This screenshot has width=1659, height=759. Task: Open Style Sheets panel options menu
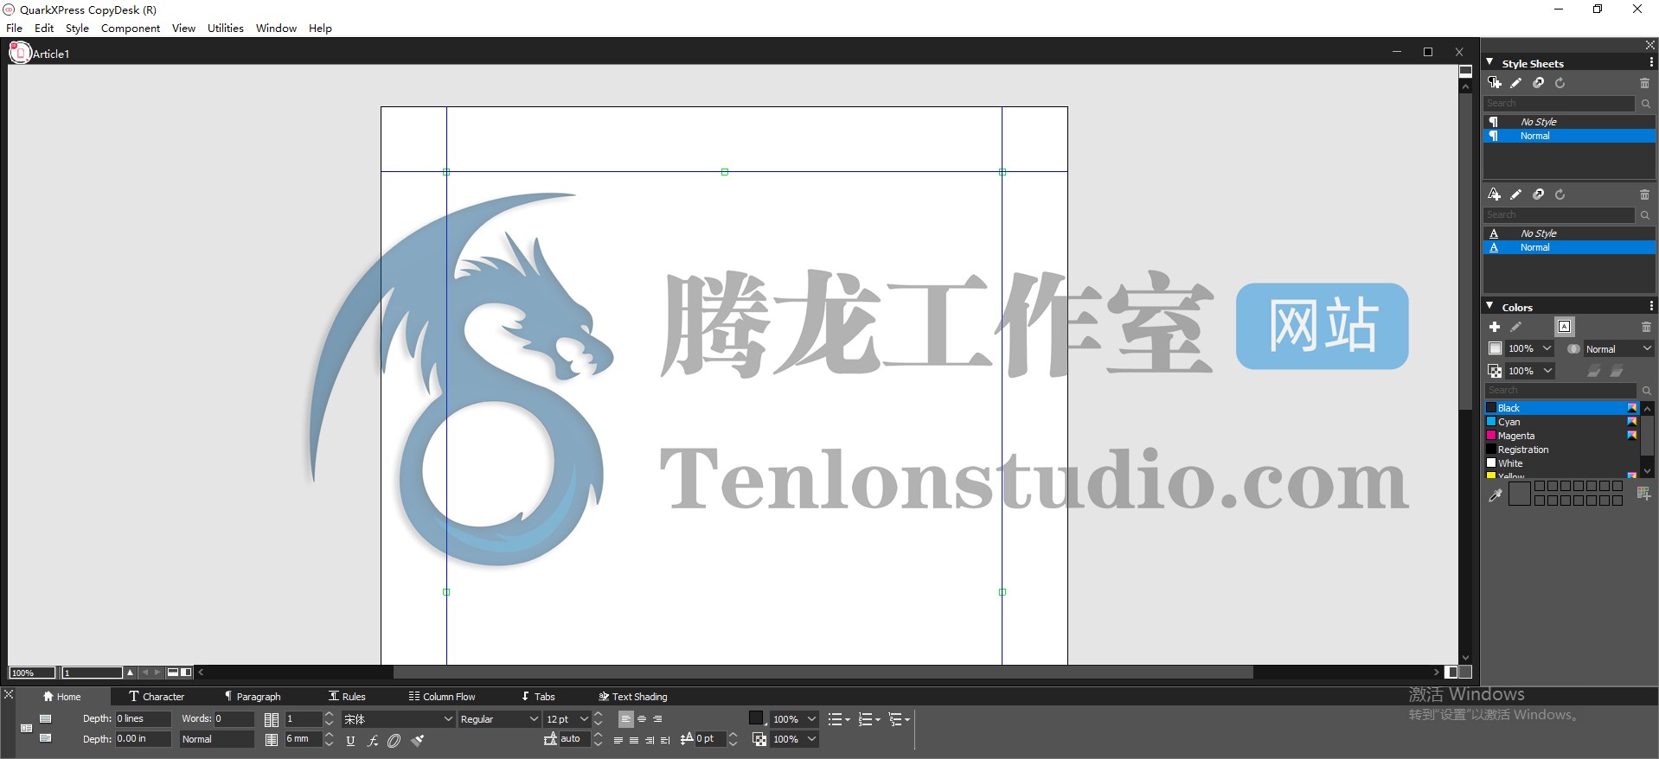(x=1651, y=63)
